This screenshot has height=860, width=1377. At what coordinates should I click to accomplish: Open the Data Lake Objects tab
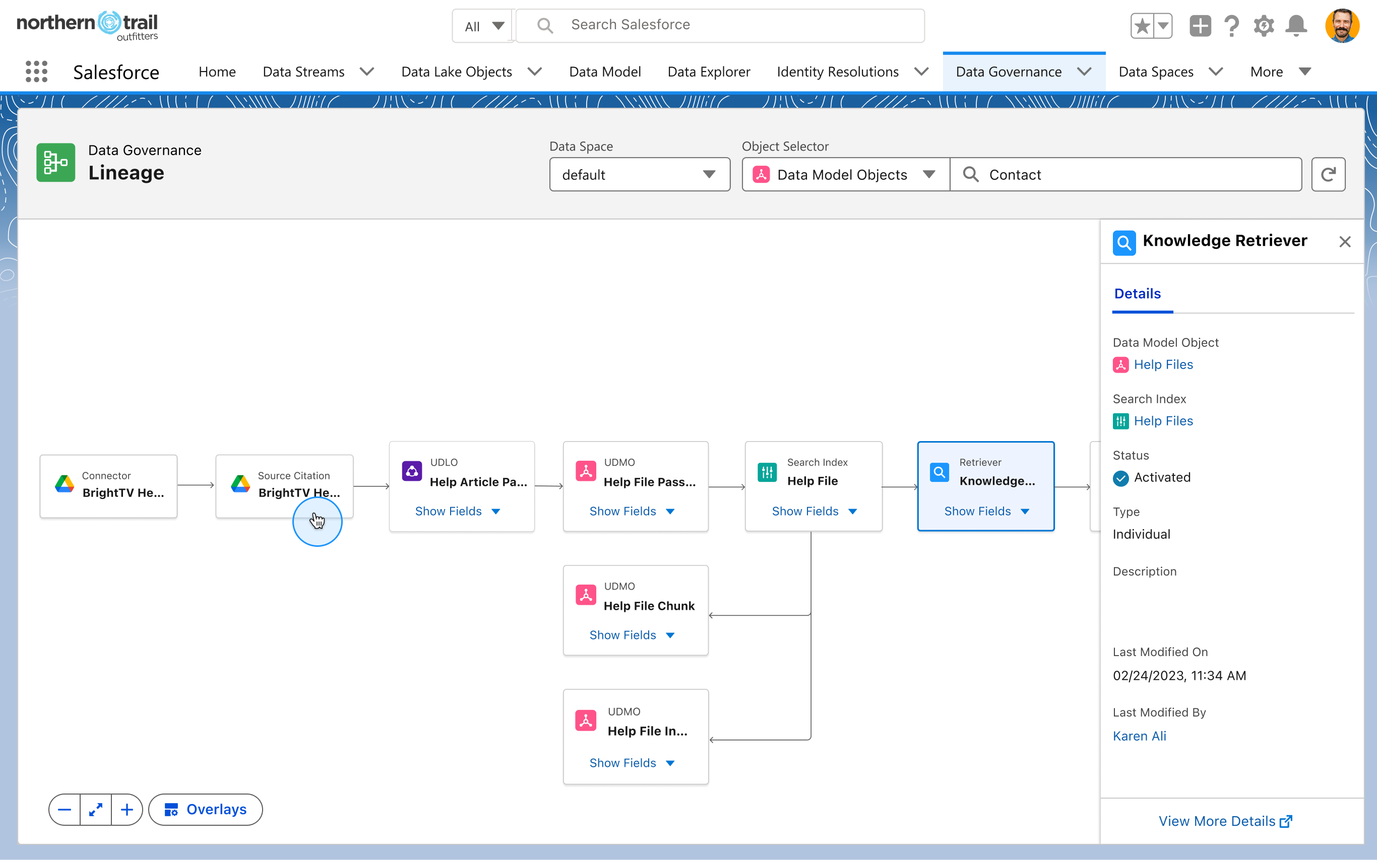[x=457, y=71]
